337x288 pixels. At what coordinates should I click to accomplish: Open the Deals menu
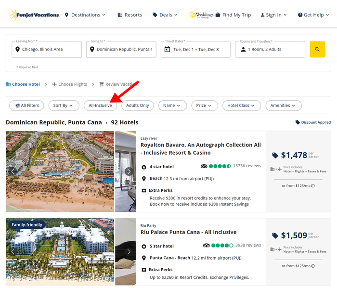point(165,15)
